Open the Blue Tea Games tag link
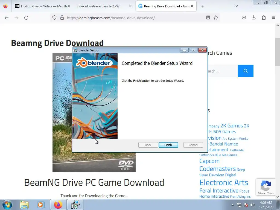280x210 pixels. [x=226, y=155]
